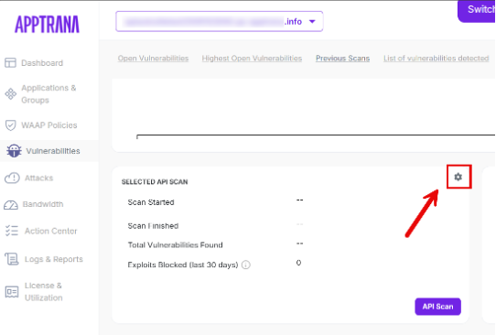Click the Applications & Groups icon
The image size is (496, 335).
point(10,94)
